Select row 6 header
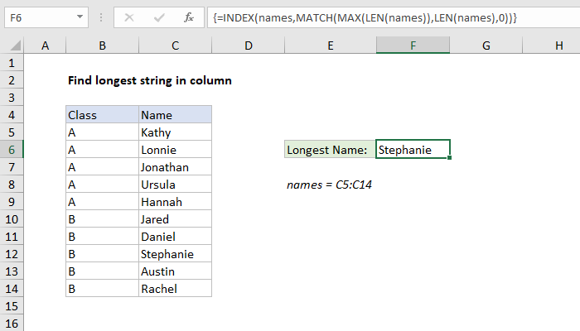 coord(12,150)
